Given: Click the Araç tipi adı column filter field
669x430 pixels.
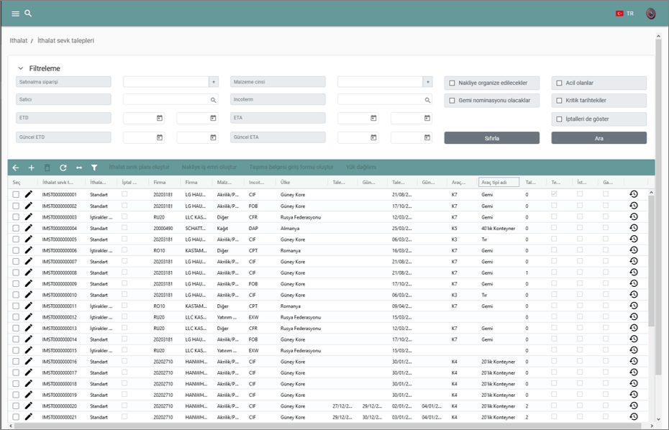Looking at the screenshot, I should pyautogui.click(x=499, y=183).
